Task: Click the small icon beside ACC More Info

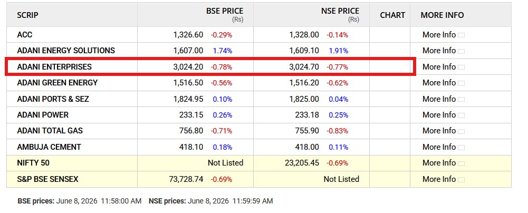Action: pos(461,35)
